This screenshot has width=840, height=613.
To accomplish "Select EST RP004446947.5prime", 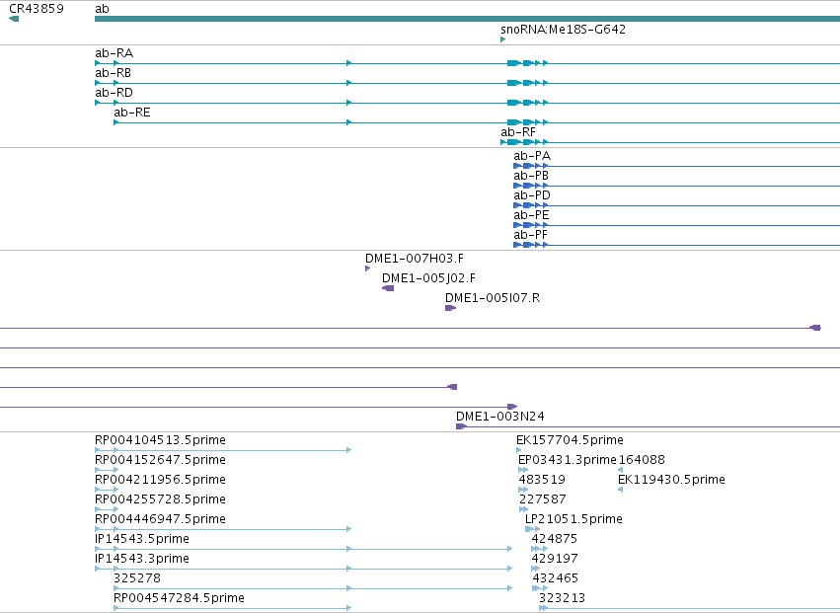I will point(160,520).
